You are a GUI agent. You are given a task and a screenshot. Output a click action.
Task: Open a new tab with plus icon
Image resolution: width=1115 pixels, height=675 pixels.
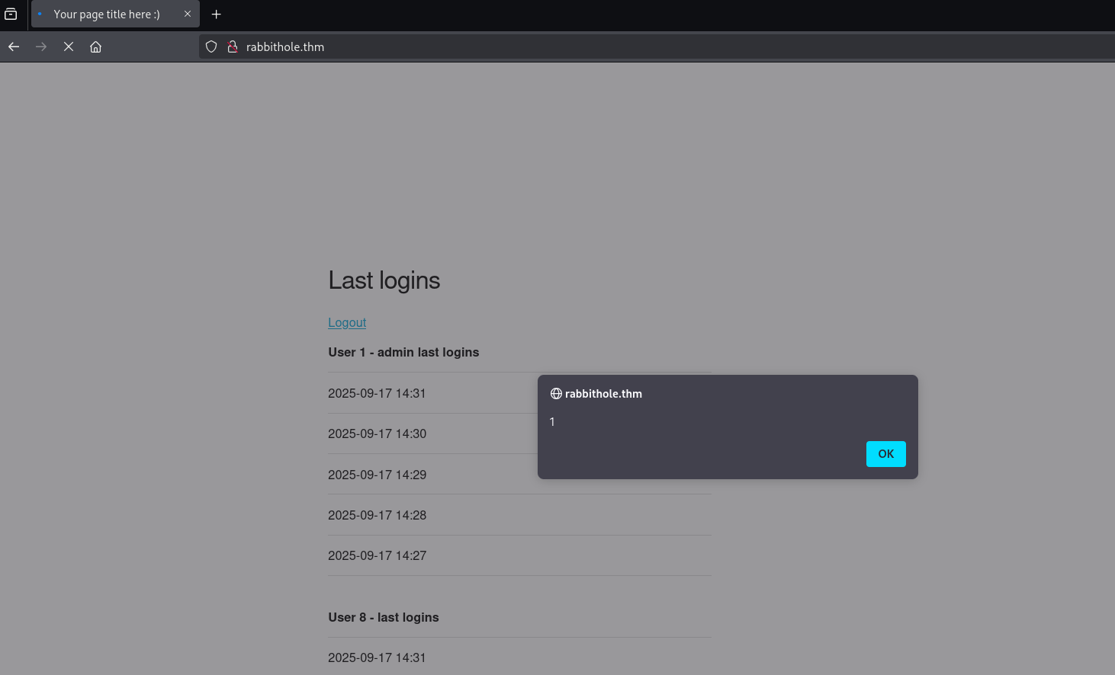pos(217,14)
